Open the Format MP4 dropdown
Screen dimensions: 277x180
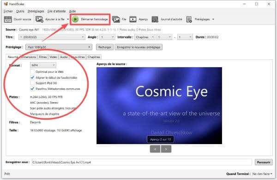[x=43, y=65]
